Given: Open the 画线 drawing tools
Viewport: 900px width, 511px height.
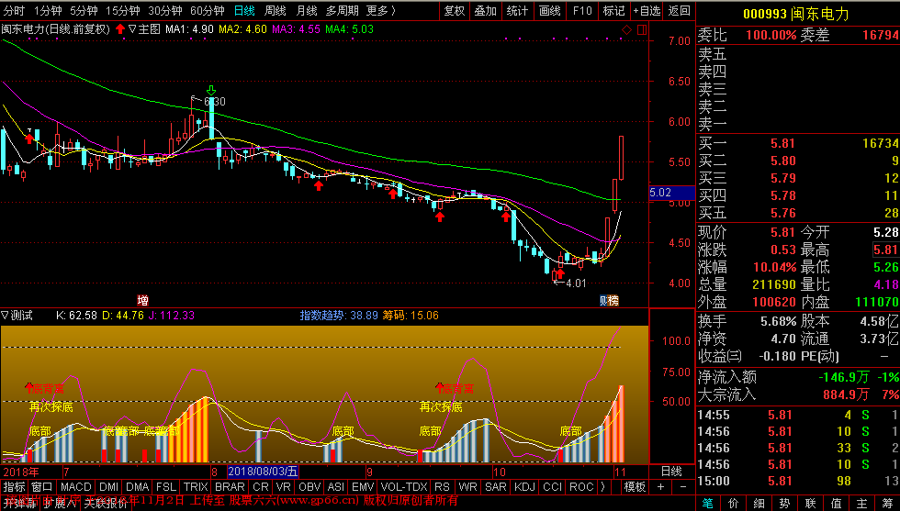Looking at the screenshot, I should pos(550,11).
